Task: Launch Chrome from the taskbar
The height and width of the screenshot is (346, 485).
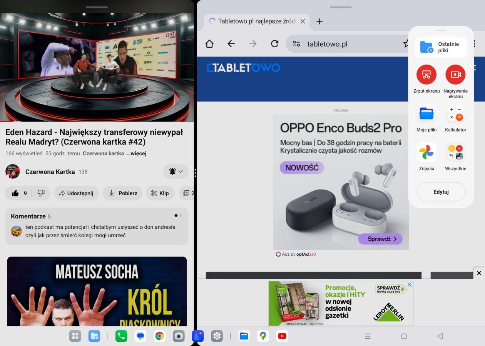Action: tap(159, 336)
